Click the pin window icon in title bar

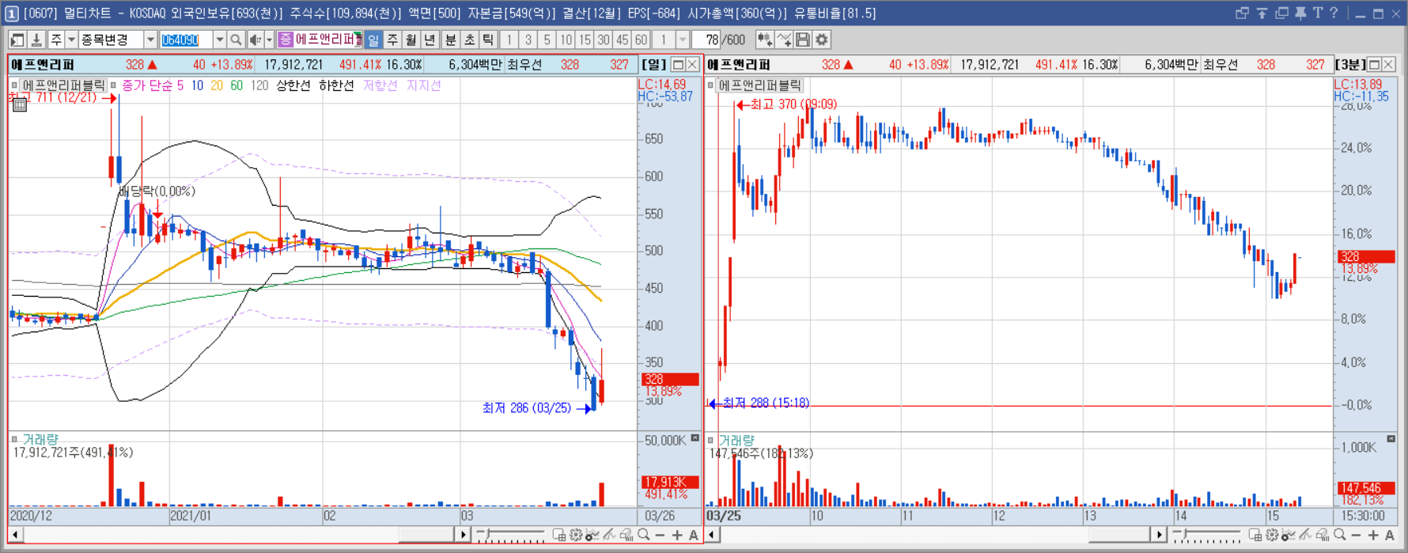(x=1300, y=13)
